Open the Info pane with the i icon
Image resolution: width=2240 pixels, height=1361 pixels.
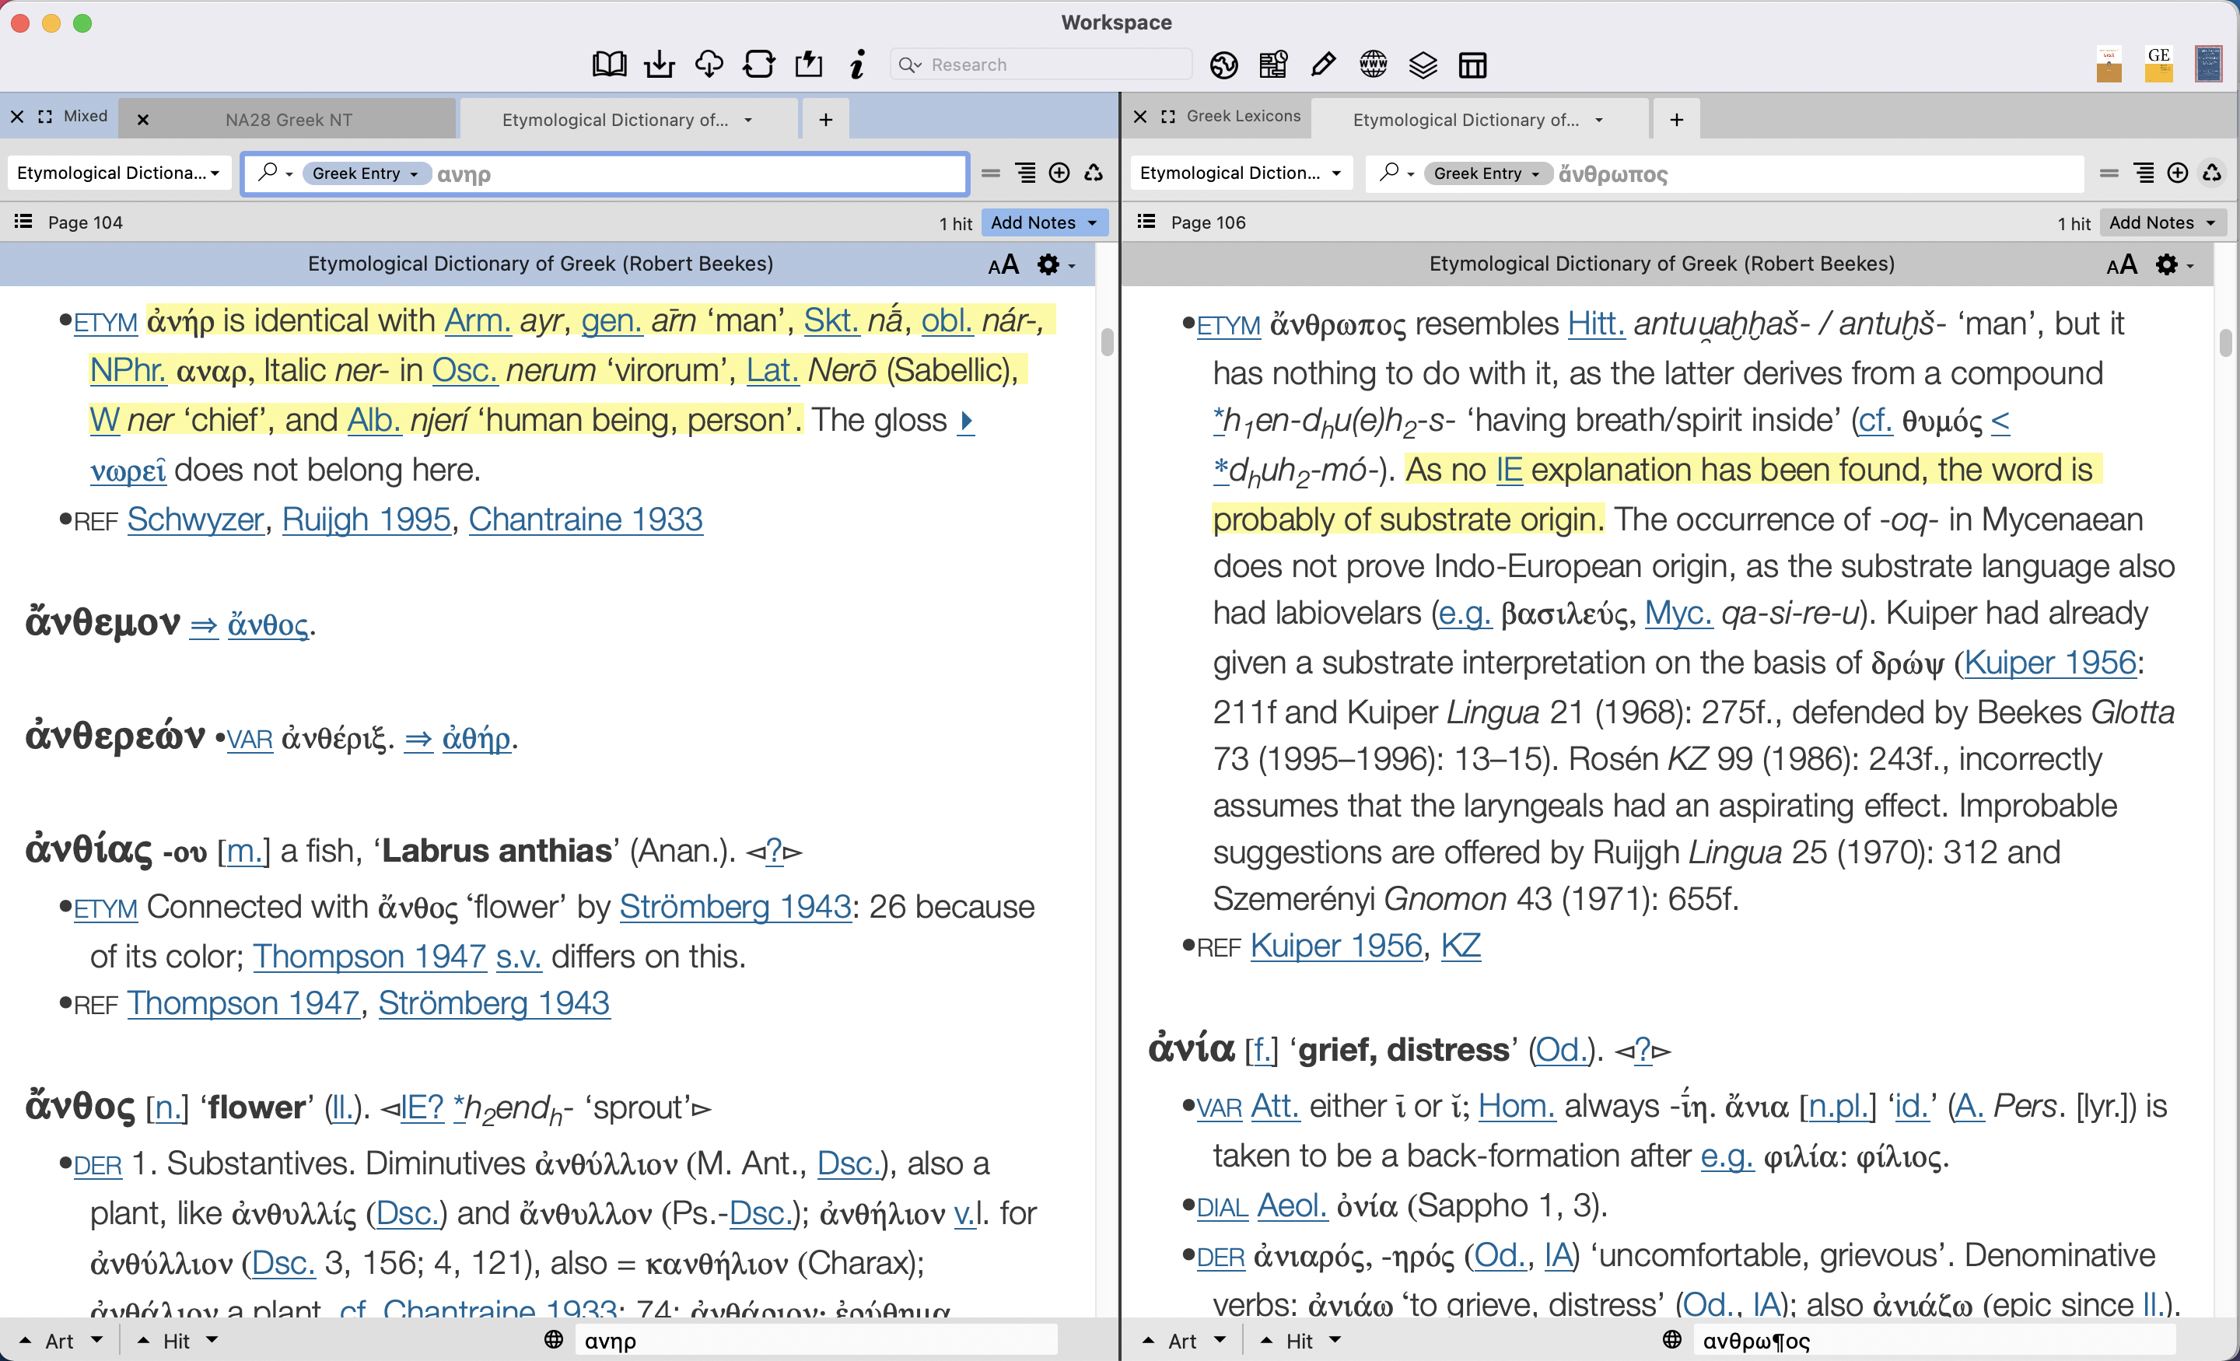click(x=856, y=64)
